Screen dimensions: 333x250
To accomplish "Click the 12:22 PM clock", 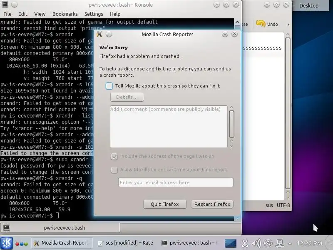I will coord(309,243).
